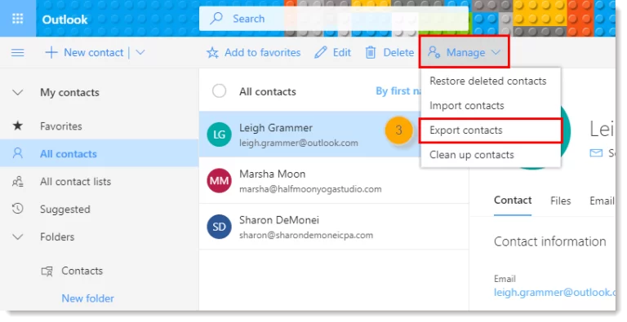This screenshot has height=322, width=627.
Task: Open the By first name sort dropdown
Action: (x=398, y=91)
